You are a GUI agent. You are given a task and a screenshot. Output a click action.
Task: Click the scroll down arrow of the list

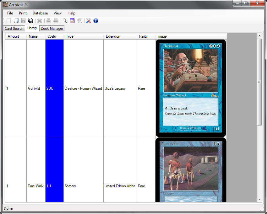259,200
